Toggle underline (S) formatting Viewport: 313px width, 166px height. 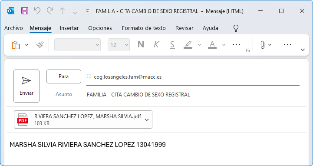pos(172,45)
